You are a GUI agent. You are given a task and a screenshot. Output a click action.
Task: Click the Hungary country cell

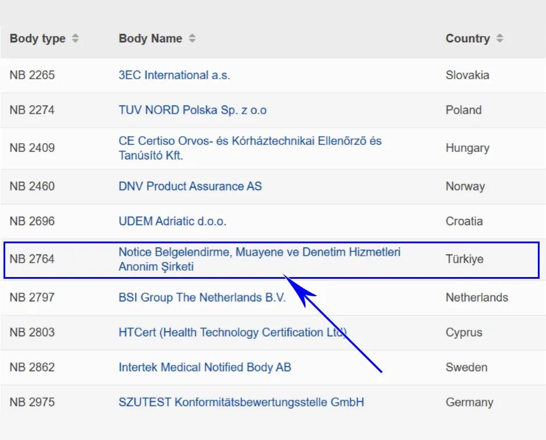(x=468, y=148)
